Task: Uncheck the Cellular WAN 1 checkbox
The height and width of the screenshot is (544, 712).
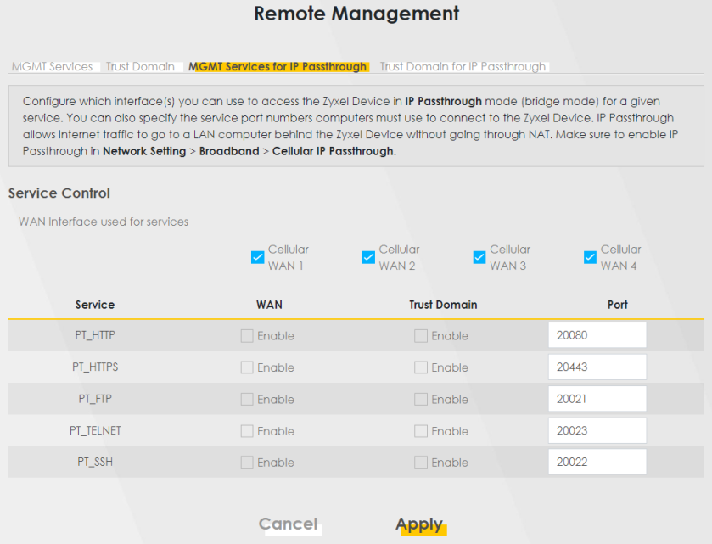Action: [x=258, y=258]
